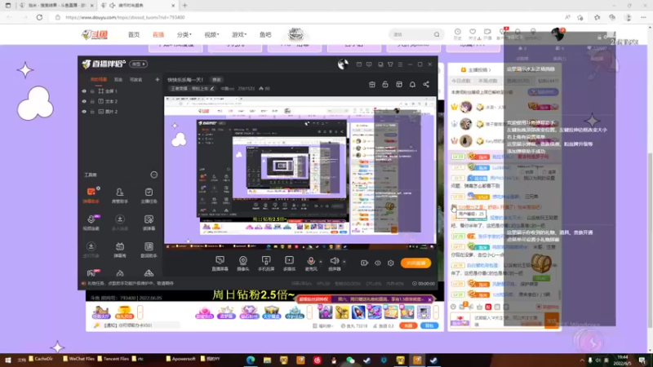Click Douyu search input field
653x367 pixels.
411,34
